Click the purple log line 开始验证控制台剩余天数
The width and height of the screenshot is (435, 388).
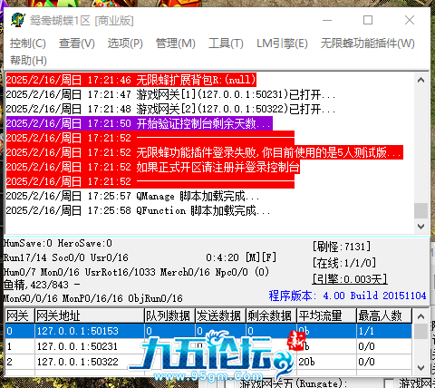point(140,123)
